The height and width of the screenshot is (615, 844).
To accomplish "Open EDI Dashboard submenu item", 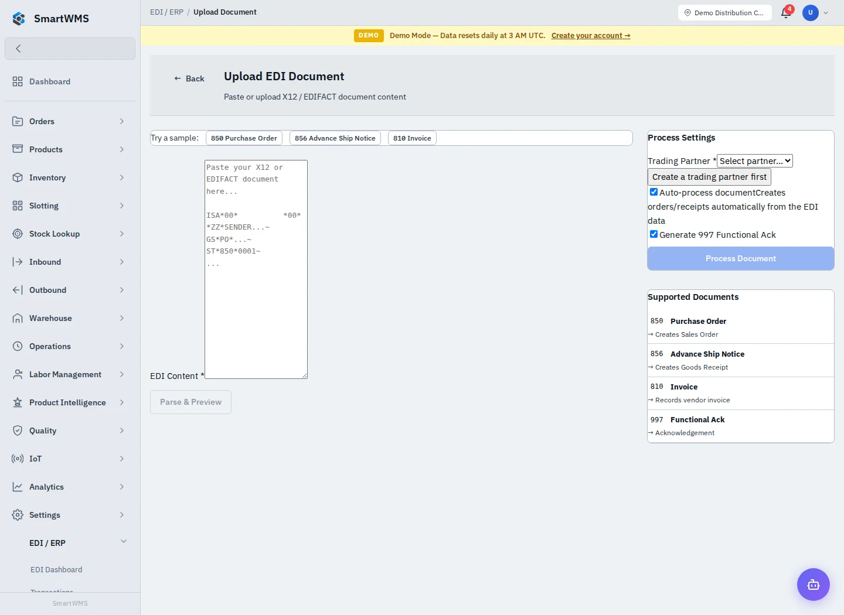I will pos(56,569).
